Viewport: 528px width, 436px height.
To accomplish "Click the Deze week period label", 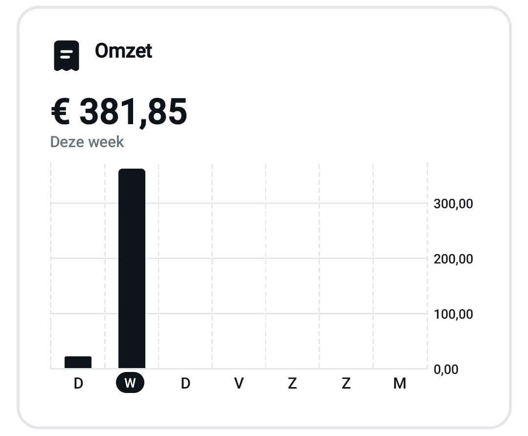I will (x=87, y=142).
